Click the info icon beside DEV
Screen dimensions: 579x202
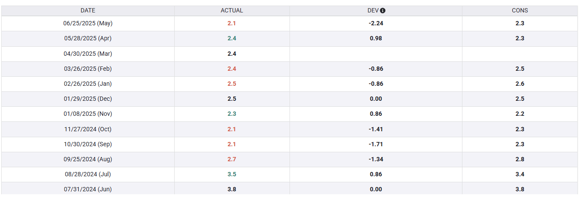point(383,11)
